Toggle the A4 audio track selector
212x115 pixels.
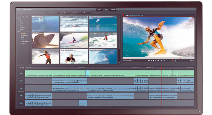point(21,103)
